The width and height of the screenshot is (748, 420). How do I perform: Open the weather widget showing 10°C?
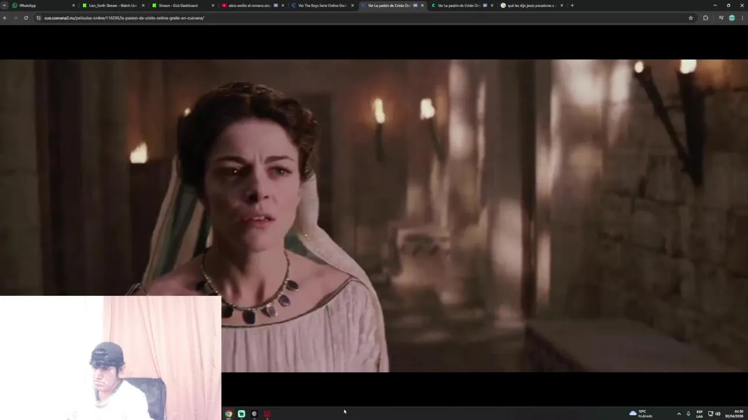coord(641,414)
